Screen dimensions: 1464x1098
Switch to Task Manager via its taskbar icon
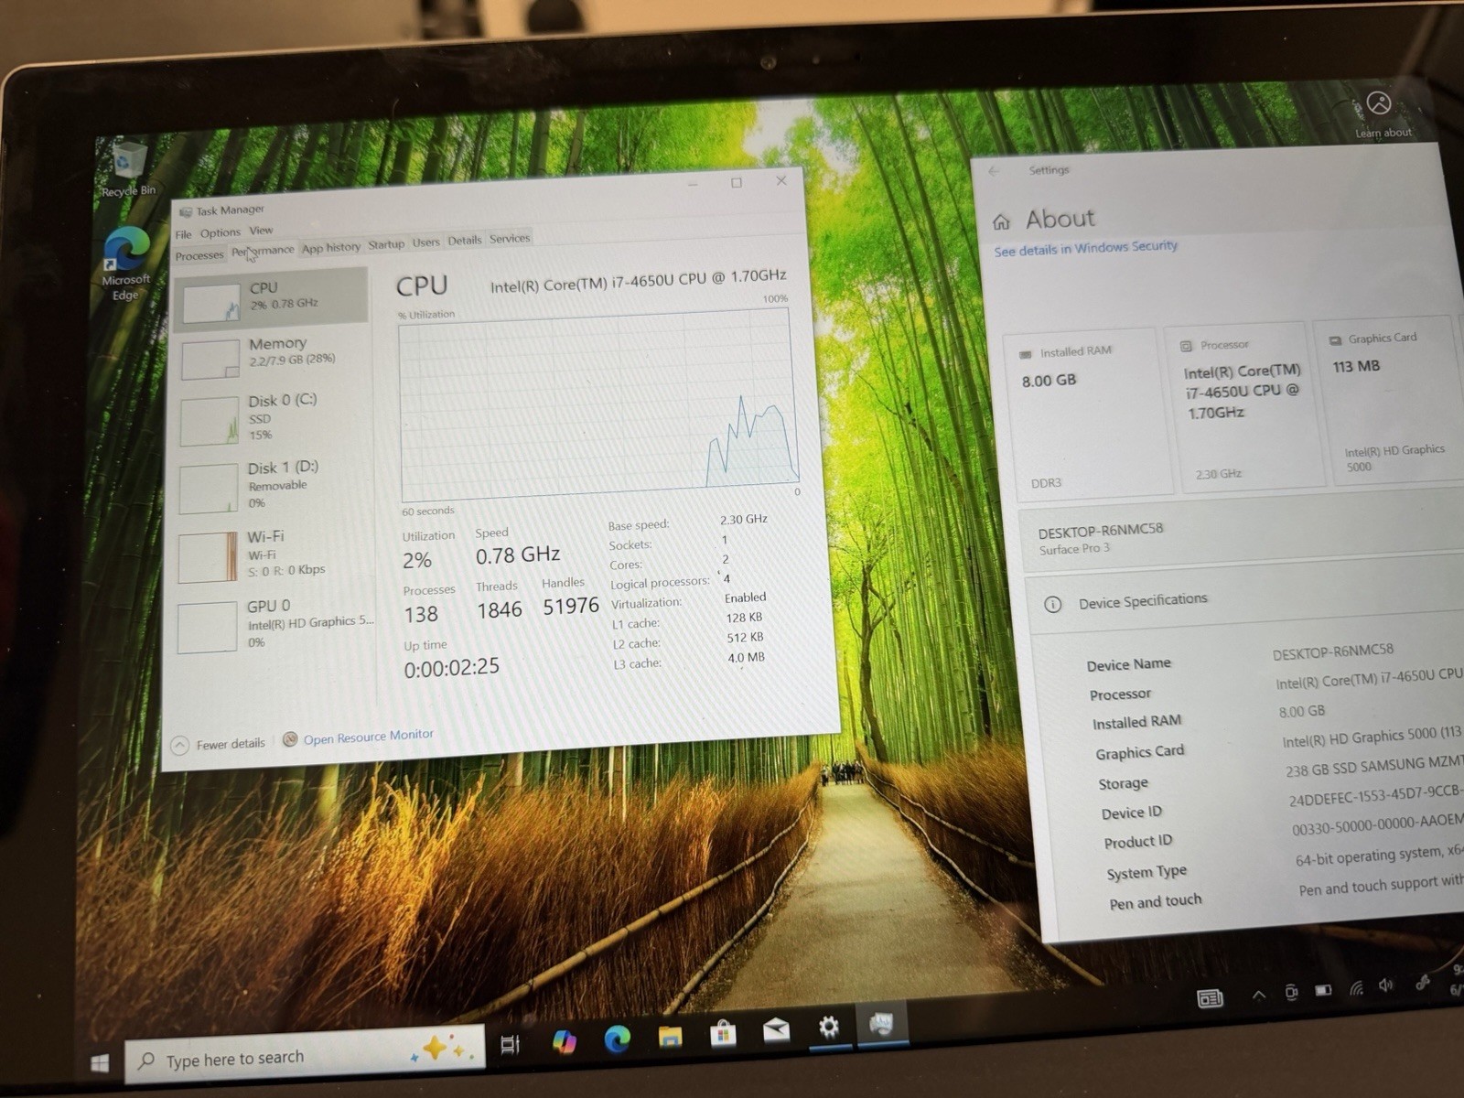coord(881,1023)
